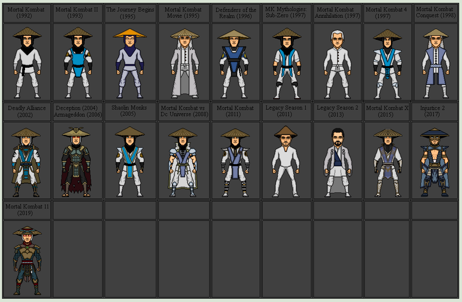Click The Journey Begins (1995) character

click(130, 63)
